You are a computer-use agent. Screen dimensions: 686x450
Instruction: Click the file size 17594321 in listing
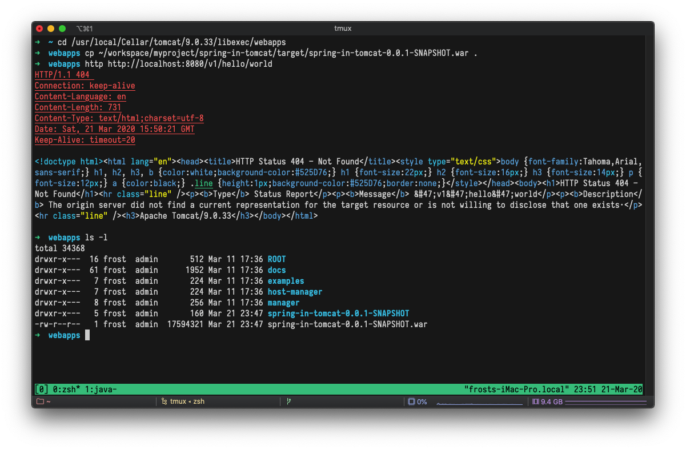(186, 324)
